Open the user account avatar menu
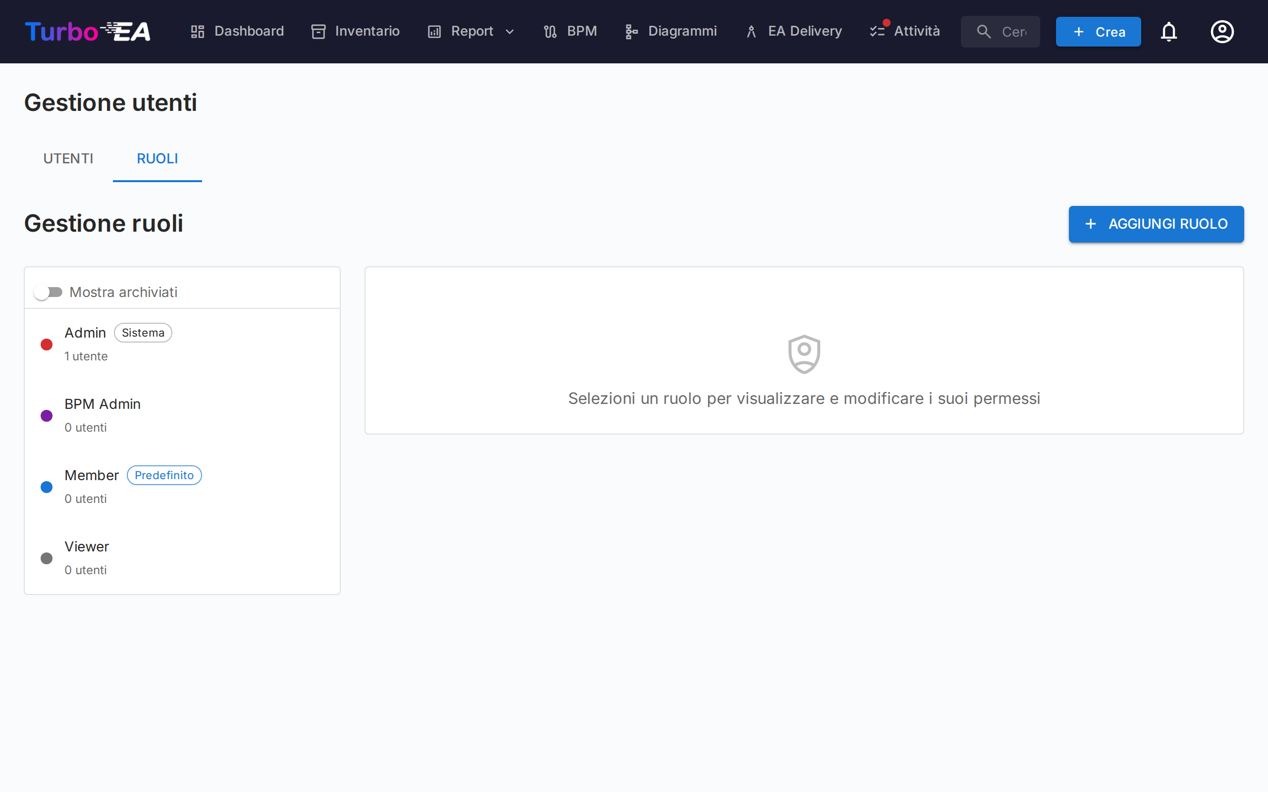The image size is (1268, 792). tap(1222, 31)
